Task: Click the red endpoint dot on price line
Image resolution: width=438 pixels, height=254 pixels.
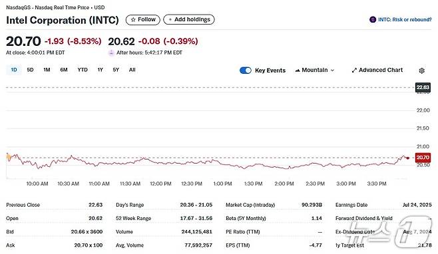Action: click(408, 158)
